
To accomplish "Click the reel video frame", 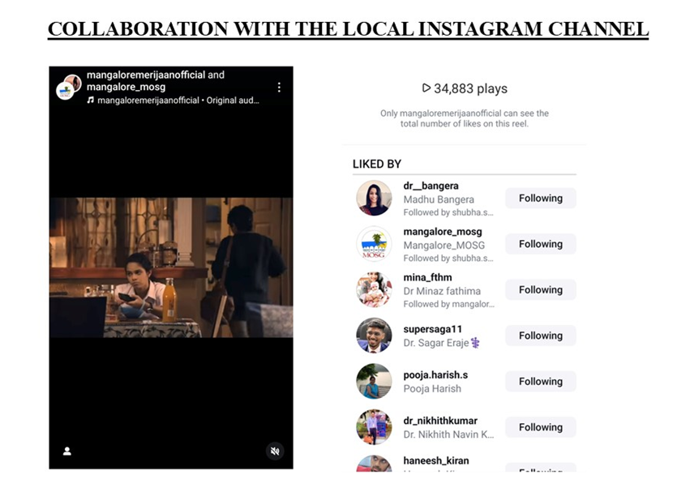I will [x=171, y=267].
